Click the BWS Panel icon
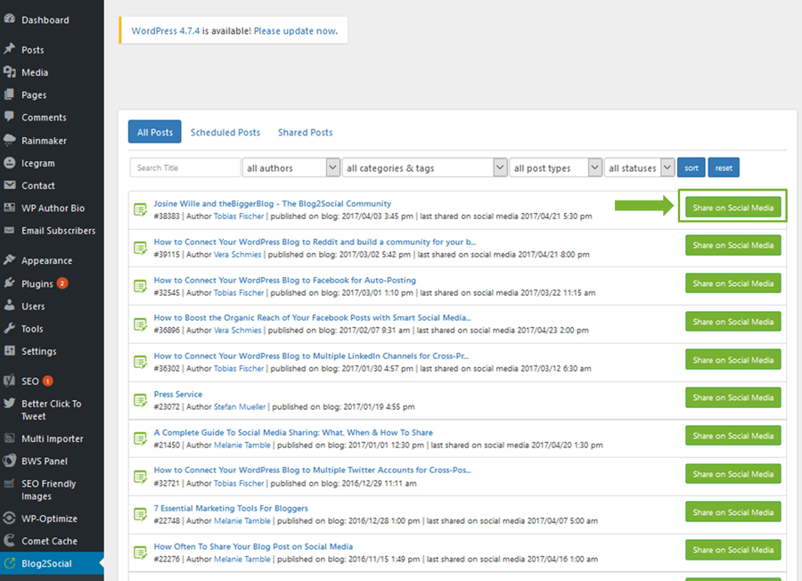This screenshot has width=802, height=581. (x=9, y=461)
